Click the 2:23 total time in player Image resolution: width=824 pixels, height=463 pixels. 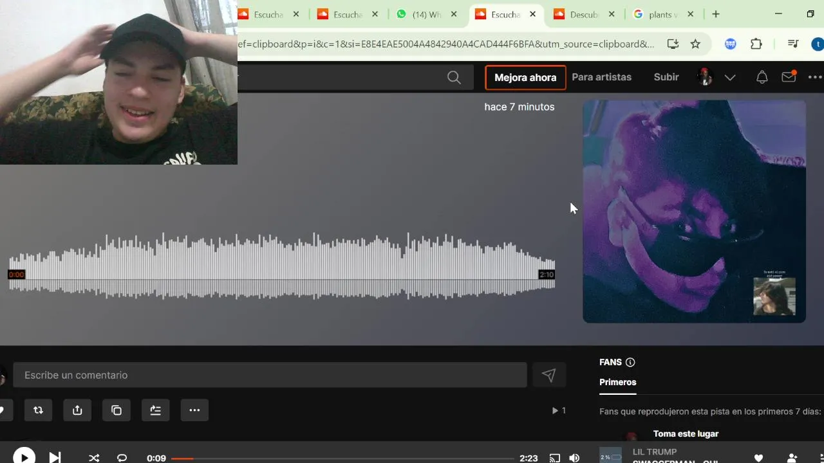click(x=529, y=458)
